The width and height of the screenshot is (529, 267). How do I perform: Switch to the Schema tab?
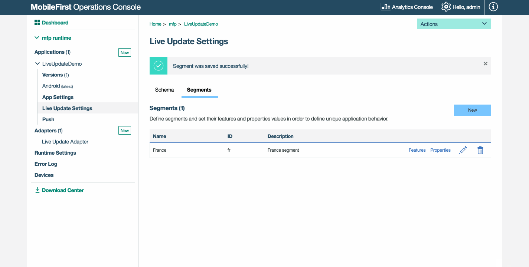coord(164,90)
